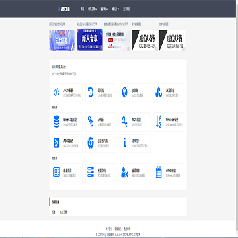
Task: Open the user-with-X icon query tool
Action: [x=124, y=173]
